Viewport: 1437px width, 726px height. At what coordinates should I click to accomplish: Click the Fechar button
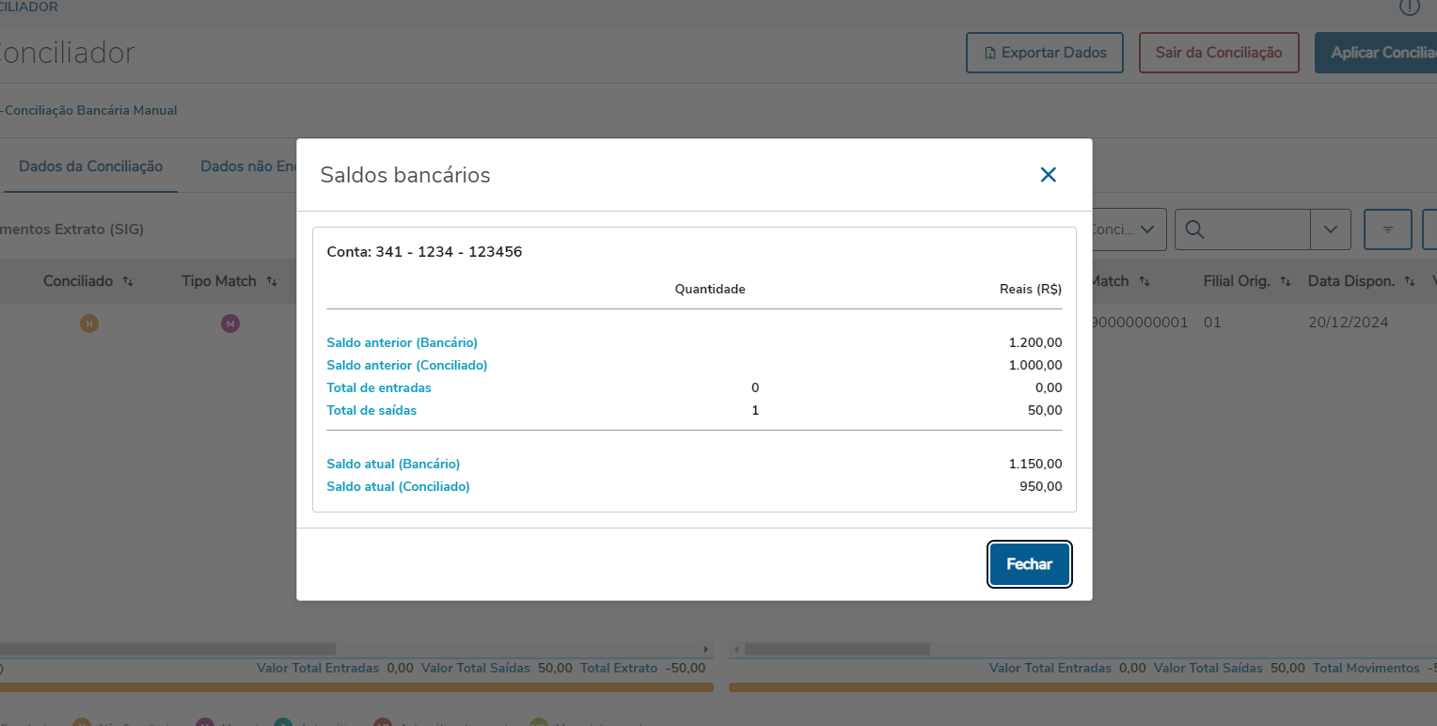pyautogui.click(x=1029, y=564)
